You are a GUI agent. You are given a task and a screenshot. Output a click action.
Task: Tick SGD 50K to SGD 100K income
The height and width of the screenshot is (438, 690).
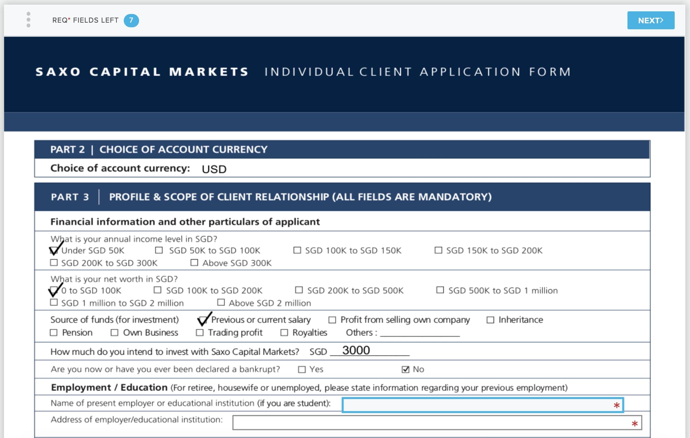point(159,250)
